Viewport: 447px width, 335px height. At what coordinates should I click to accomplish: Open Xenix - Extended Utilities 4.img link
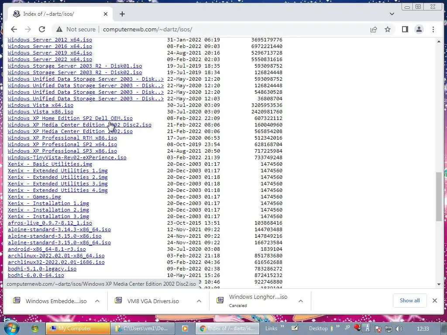tap(58, 190)
